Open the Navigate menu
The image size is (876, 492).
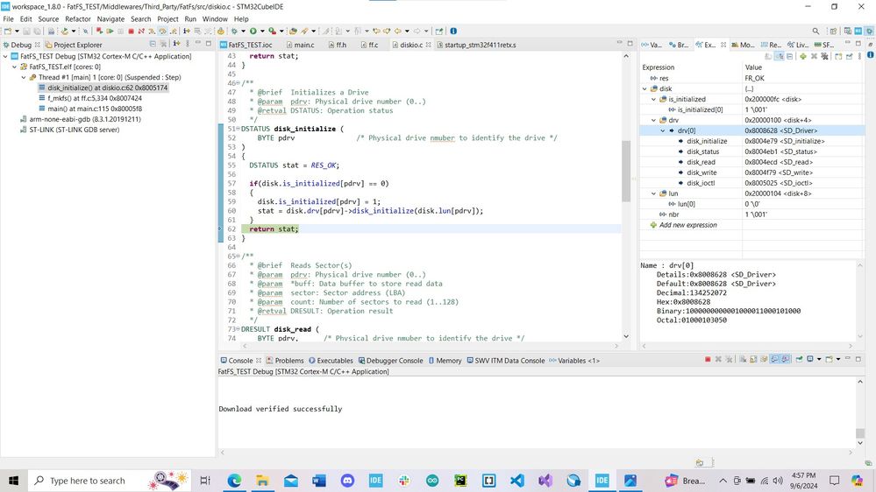(110, 19)
